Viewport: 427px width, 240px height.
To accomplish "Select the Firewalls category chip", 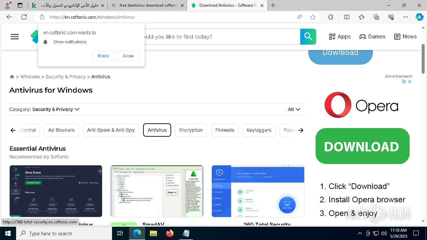I will [x=225, y=130].
